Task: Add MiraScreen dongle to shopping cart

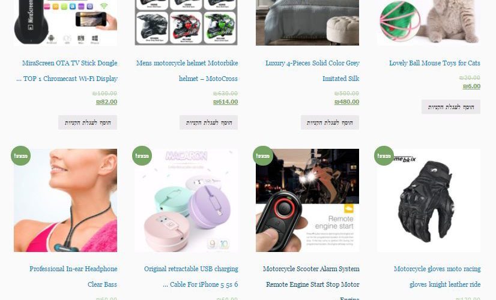Action: 88,122
